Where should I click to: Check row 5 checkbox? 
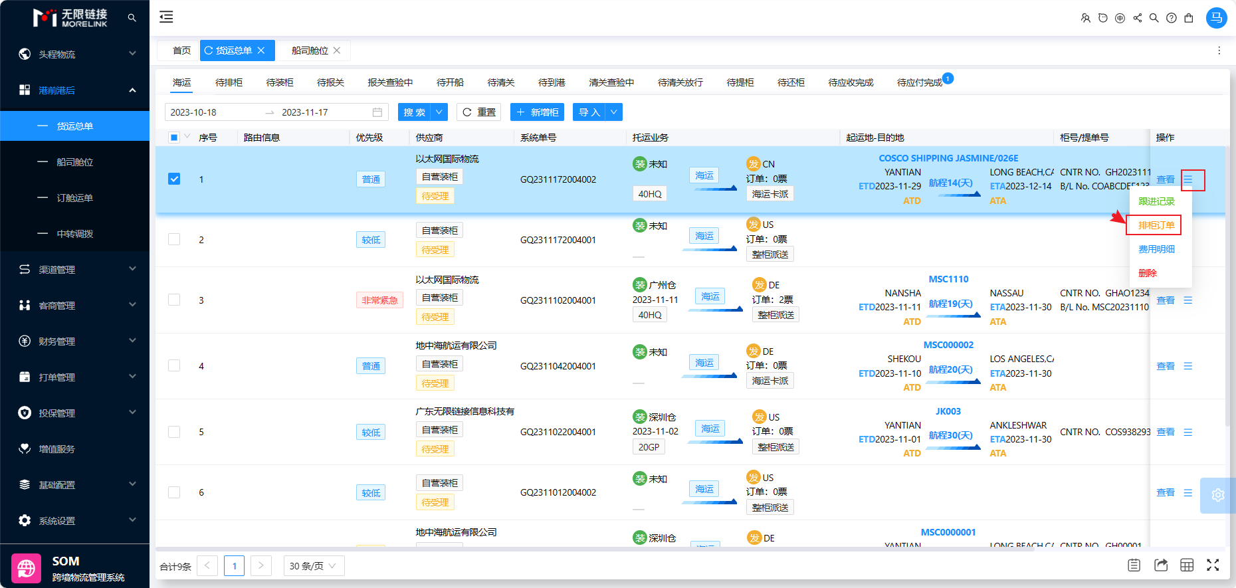tap(174, 432)
